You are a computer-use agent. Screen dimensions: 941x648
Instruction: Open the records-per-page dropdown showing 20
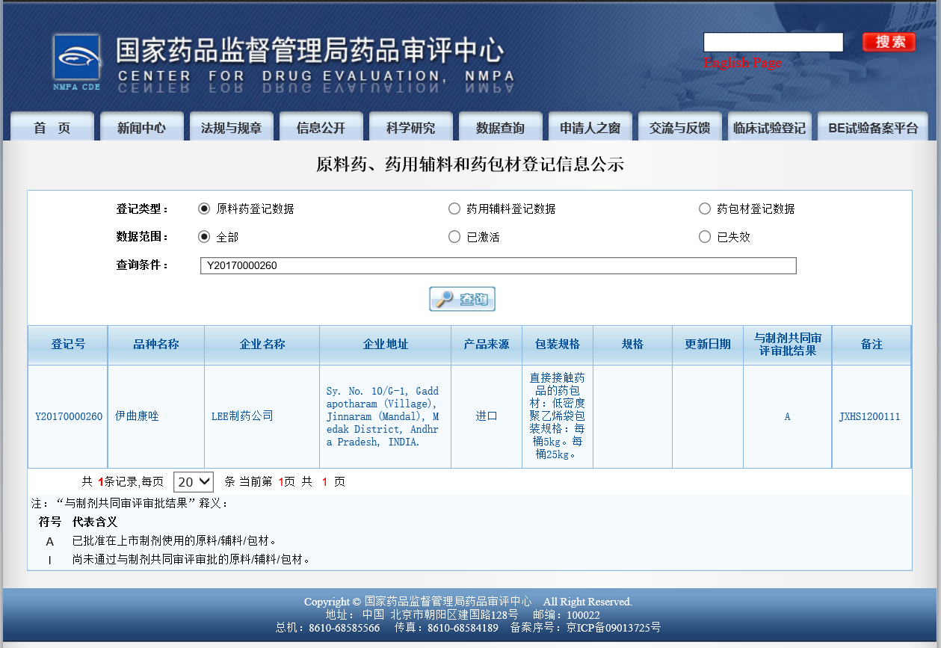[x=193, y=481]
